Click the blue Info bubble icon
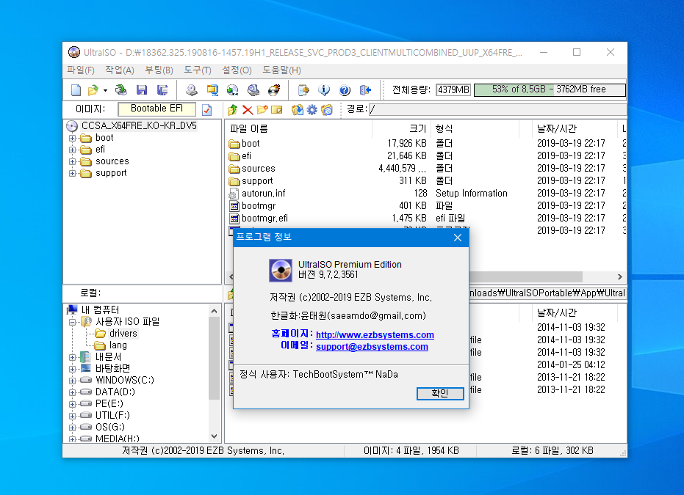The height and width of the screenshot is (495, 684). [x=324, y=89]
